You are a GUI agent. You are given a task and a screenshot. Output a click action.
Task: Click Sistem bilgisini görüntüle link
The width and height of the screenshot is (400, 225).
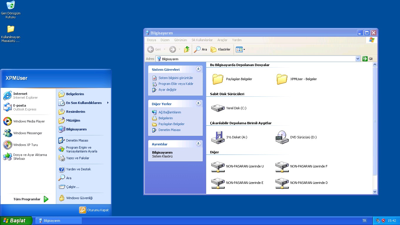tap(176, 78)
